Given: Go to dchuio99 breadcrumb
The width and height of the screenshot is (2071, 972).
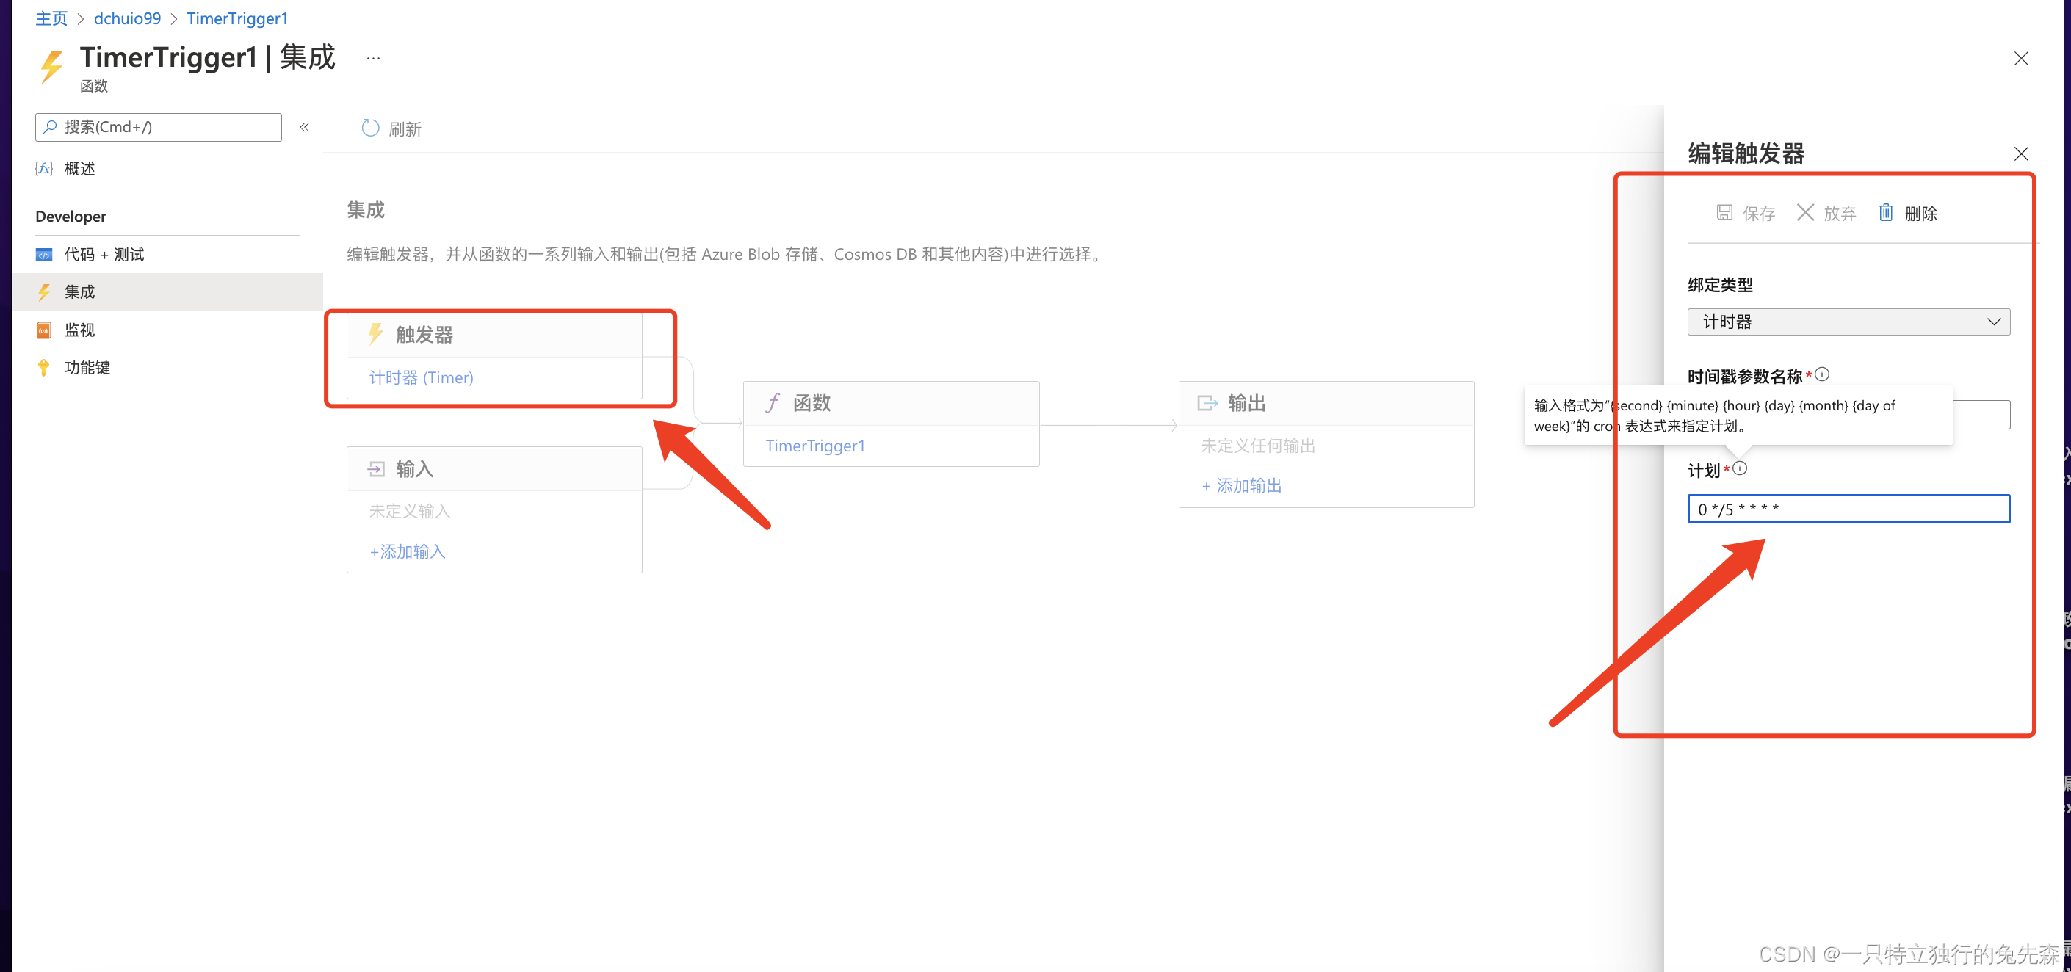Looking at the screenshot, I should (127, 18).
